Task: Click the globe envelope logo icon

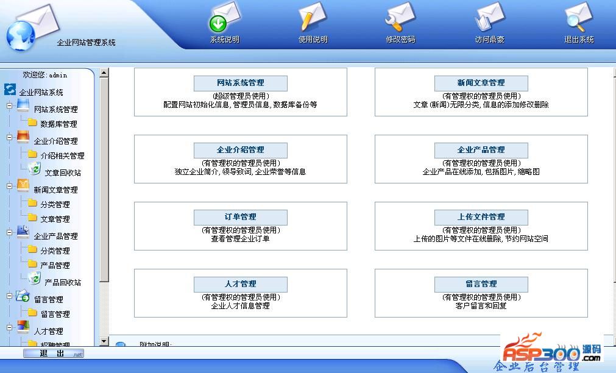Action: [32, 28]
